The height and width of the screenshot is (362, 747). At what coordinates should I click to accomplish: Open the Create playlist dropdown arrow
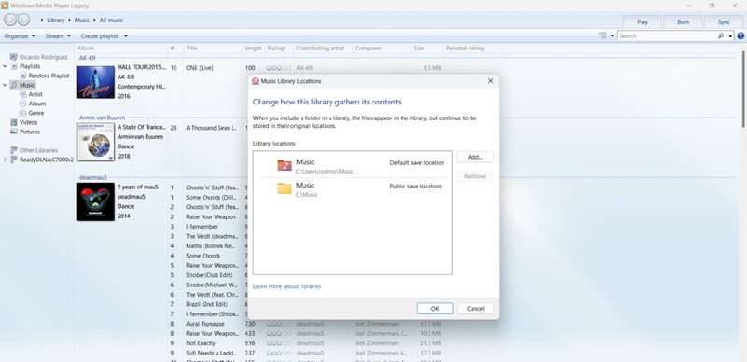(126, 35)
